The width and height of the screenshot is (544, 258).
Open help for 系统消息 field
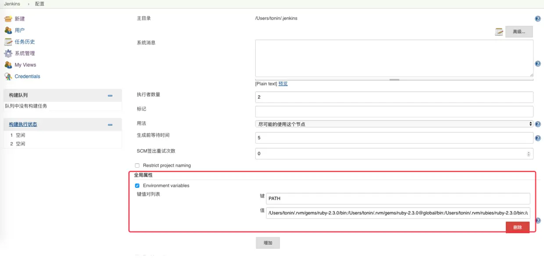(538, 64)
